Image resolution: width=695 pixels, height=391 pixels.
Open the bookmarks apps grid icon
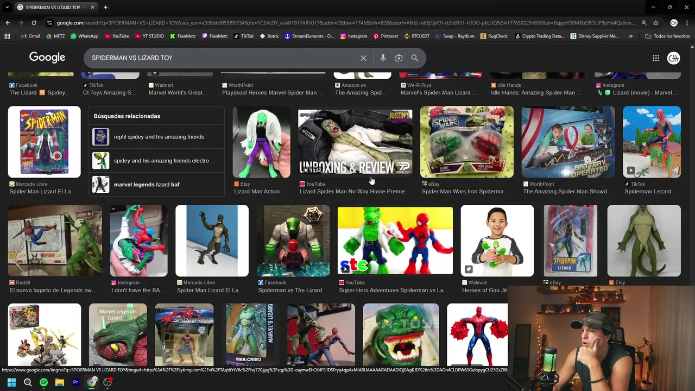[x=7, y=36]
